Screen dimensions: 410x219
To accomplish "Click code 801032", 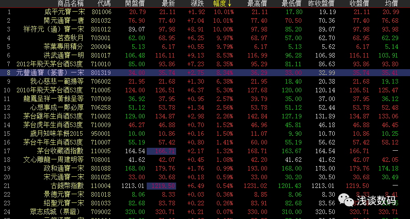I will 101,20.
